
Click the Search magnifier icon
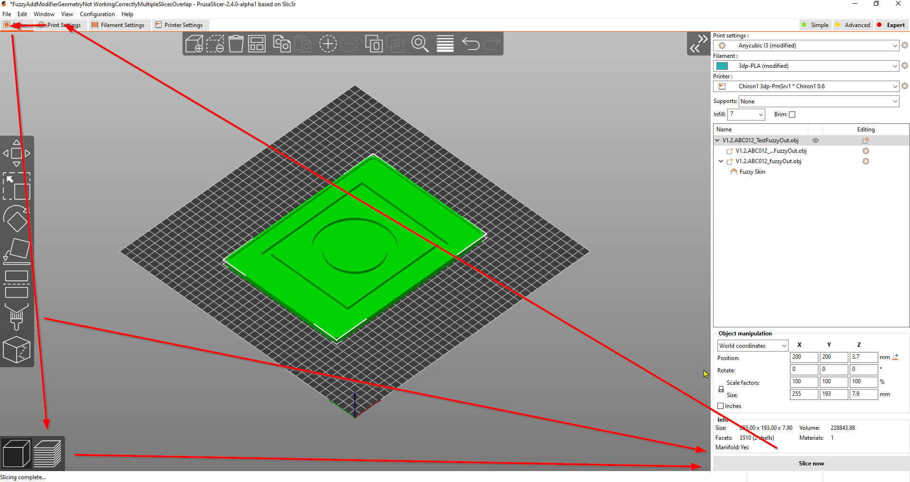[420, 44]
